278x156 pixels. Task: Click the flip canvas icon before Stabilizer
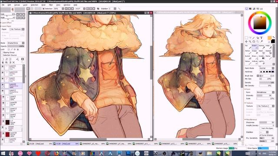tap(98, 9)
